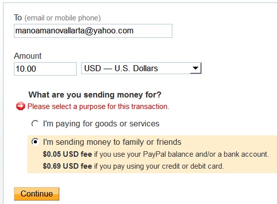Screen dimensions: 277x204
Task: Click the "$0.05 USD fee" bold text
Action: click(x=67, y=154)
